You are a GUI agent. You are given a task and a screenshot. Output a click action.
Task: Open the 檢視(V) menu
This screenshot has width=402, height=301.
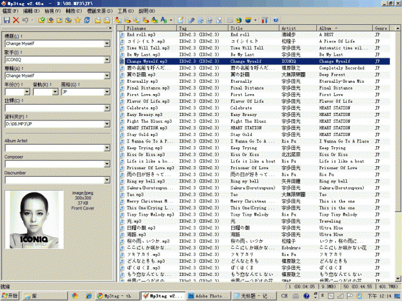click(x=53, y=11)
